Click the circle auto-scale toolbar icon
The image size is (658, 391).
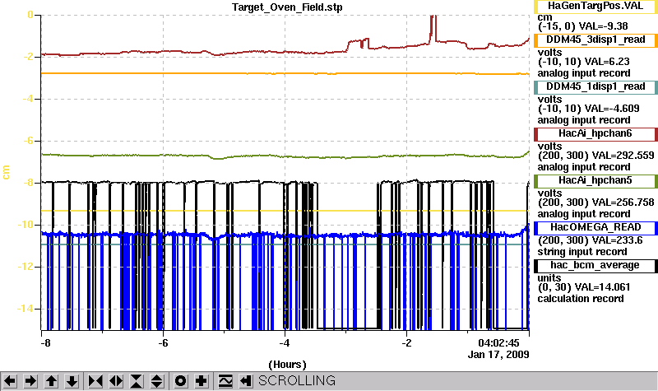[x=180, y=381]
